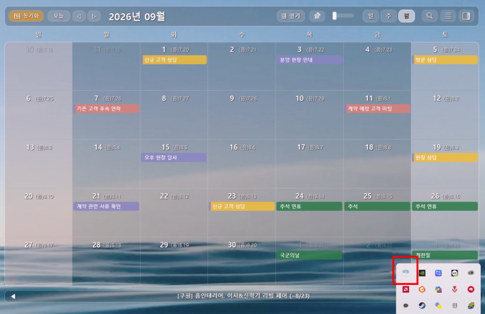The height and width of the screenshot is (314, 485).
Task: Select date 22 in the calendar
Action: [164, 196]
